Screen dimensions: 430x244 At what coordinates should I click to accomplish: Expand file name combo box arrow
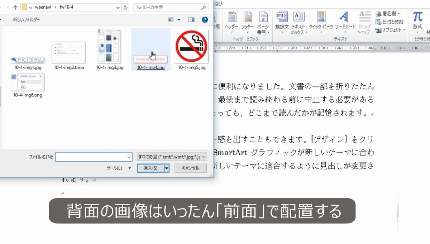click(129, 157)
